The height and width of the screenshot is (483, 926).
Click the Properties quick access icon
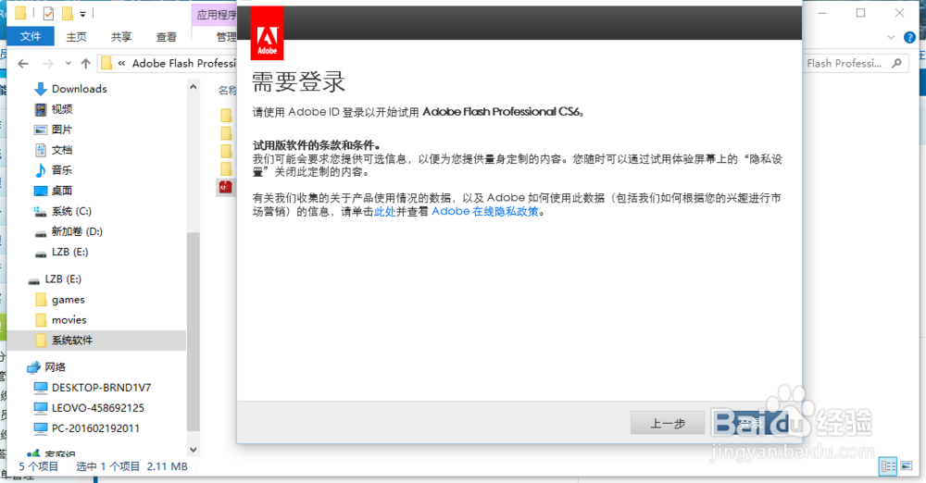pos(48,13)
